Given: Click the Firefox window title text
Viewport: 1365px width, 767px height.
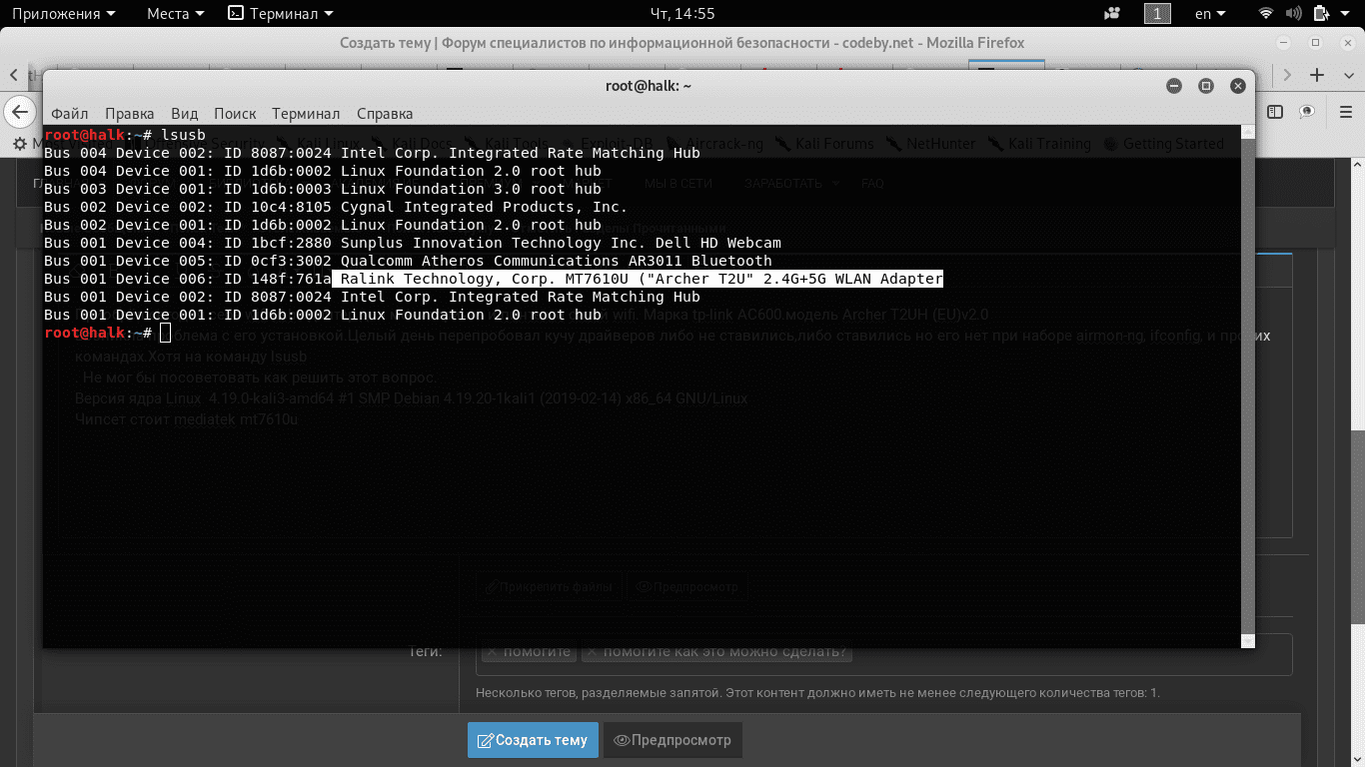Looking at the screenshot, I should 682,43.
